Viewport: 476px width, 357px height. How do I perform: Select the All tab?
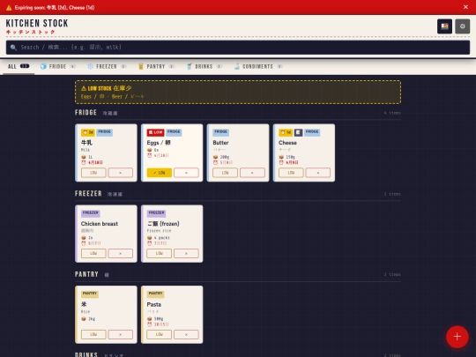(x=19, y=66)
